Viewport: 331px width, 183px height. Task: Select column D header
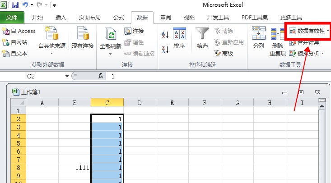pyautogui.click(x=140, y=103)
